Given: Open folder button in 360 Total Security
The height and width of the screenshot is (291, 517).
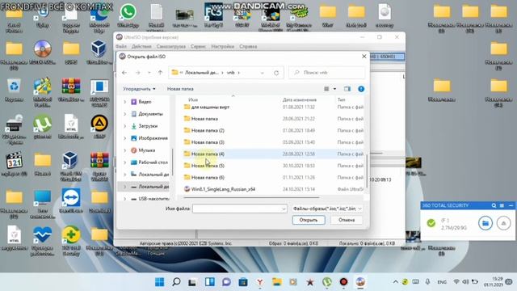Looking at the screenshot, I should [485, 223].
